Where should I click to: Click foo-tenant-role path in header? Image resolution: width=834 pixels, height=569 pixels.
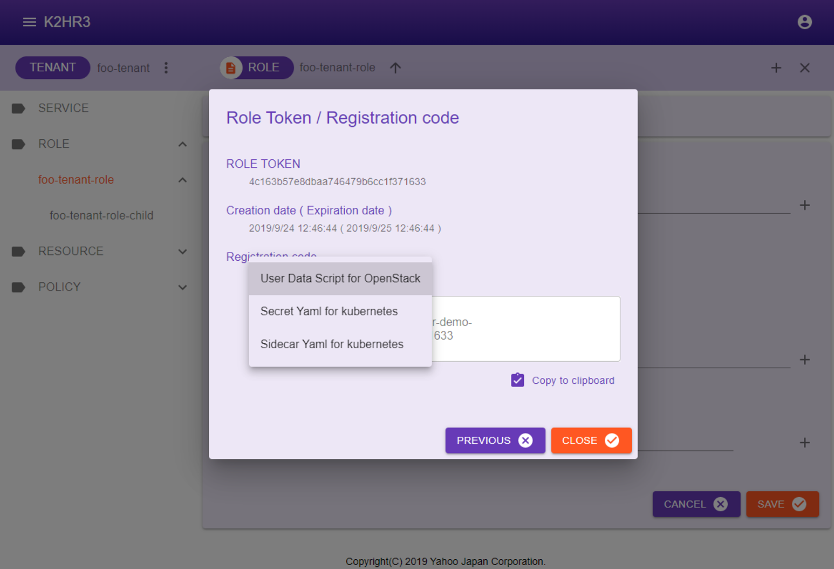tap(337, 67)
